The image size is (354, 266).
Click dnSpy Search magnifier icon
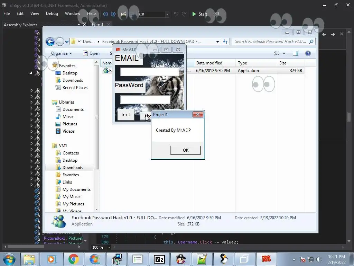coord(216,14)
